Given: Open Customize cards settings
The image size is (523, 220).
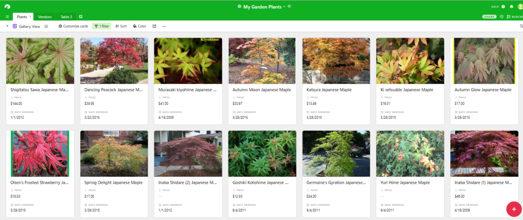Looking at the screenshot, I should tap(73, 26).
